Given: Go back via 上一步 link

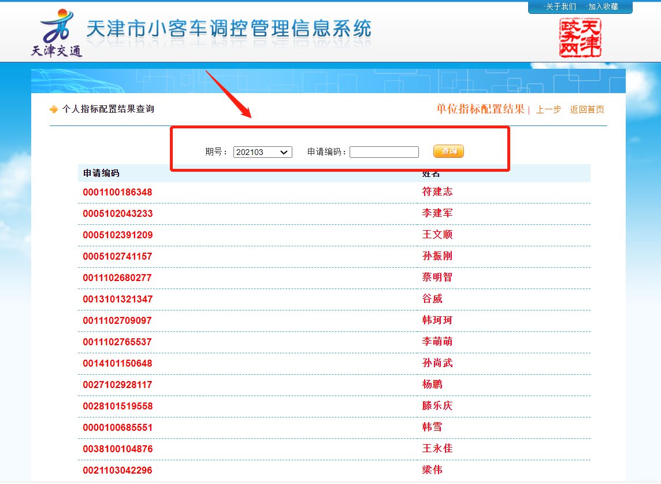Looking at the screenshot, I should (548, 110).
